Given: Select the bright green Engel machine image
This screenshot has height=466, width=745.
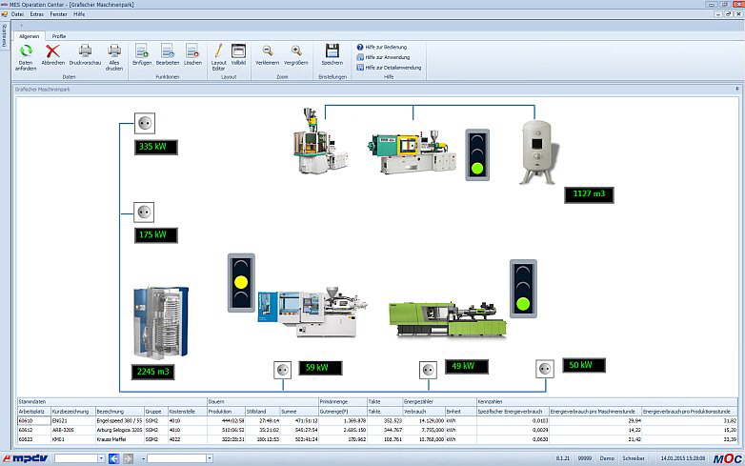Looking at the screenshot, I should (447, 320).
